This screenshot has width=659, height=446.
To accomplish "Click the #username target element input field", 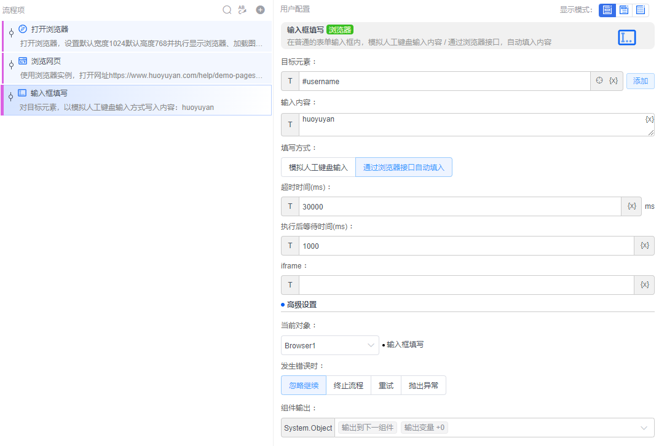I will [443, 80].
